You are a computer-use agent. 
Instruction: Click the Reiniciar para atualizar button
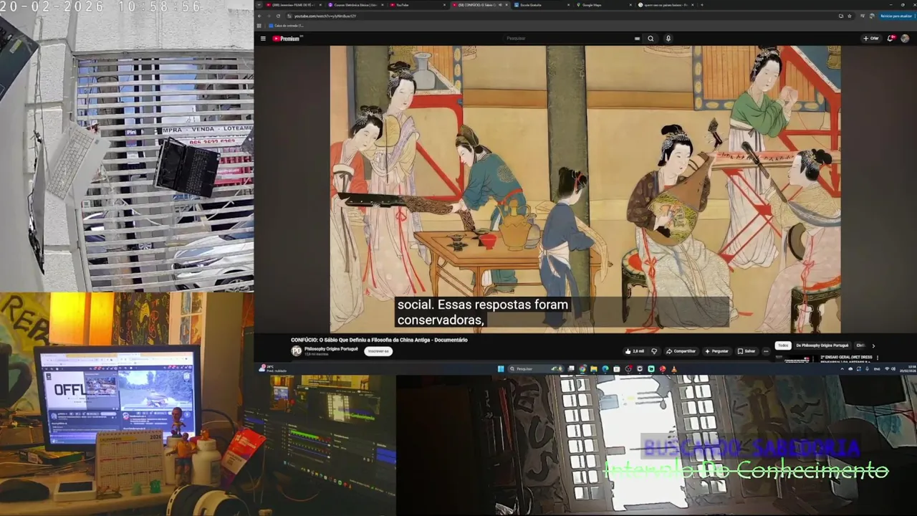point(896,16)
